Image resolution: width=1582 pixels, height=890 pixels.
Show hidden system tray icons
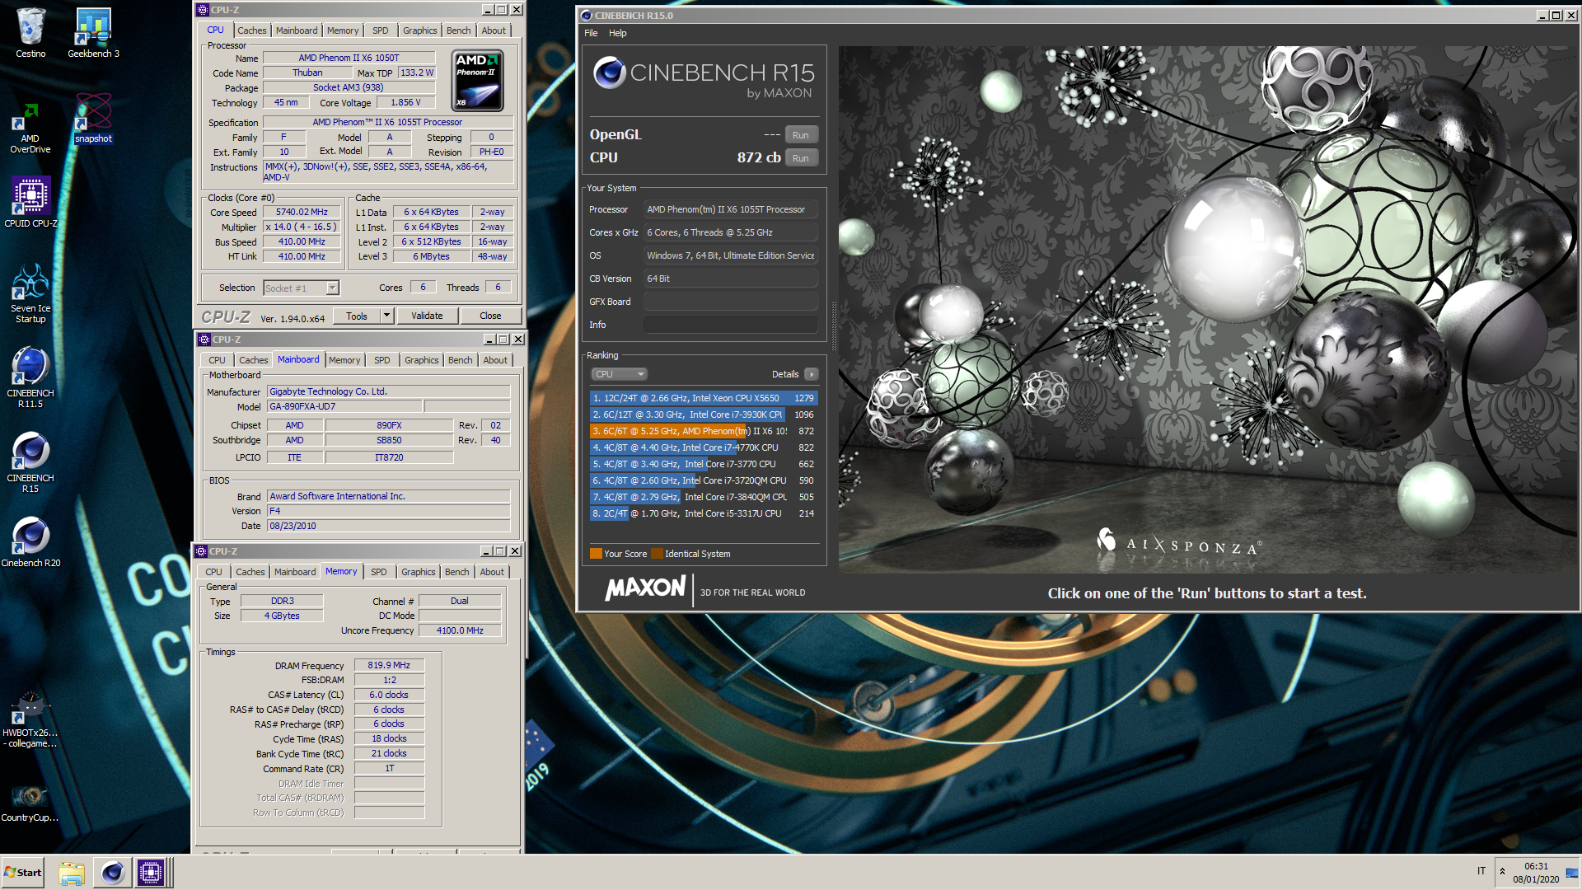pyautogui.click(x=1502, y=872)
